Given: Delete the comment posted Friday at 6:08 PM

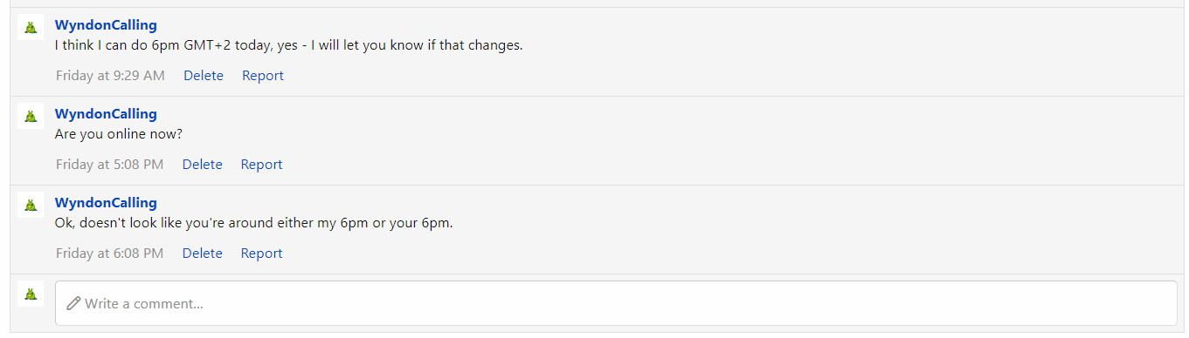Looking at the screenshot, I should pos(203,253).
